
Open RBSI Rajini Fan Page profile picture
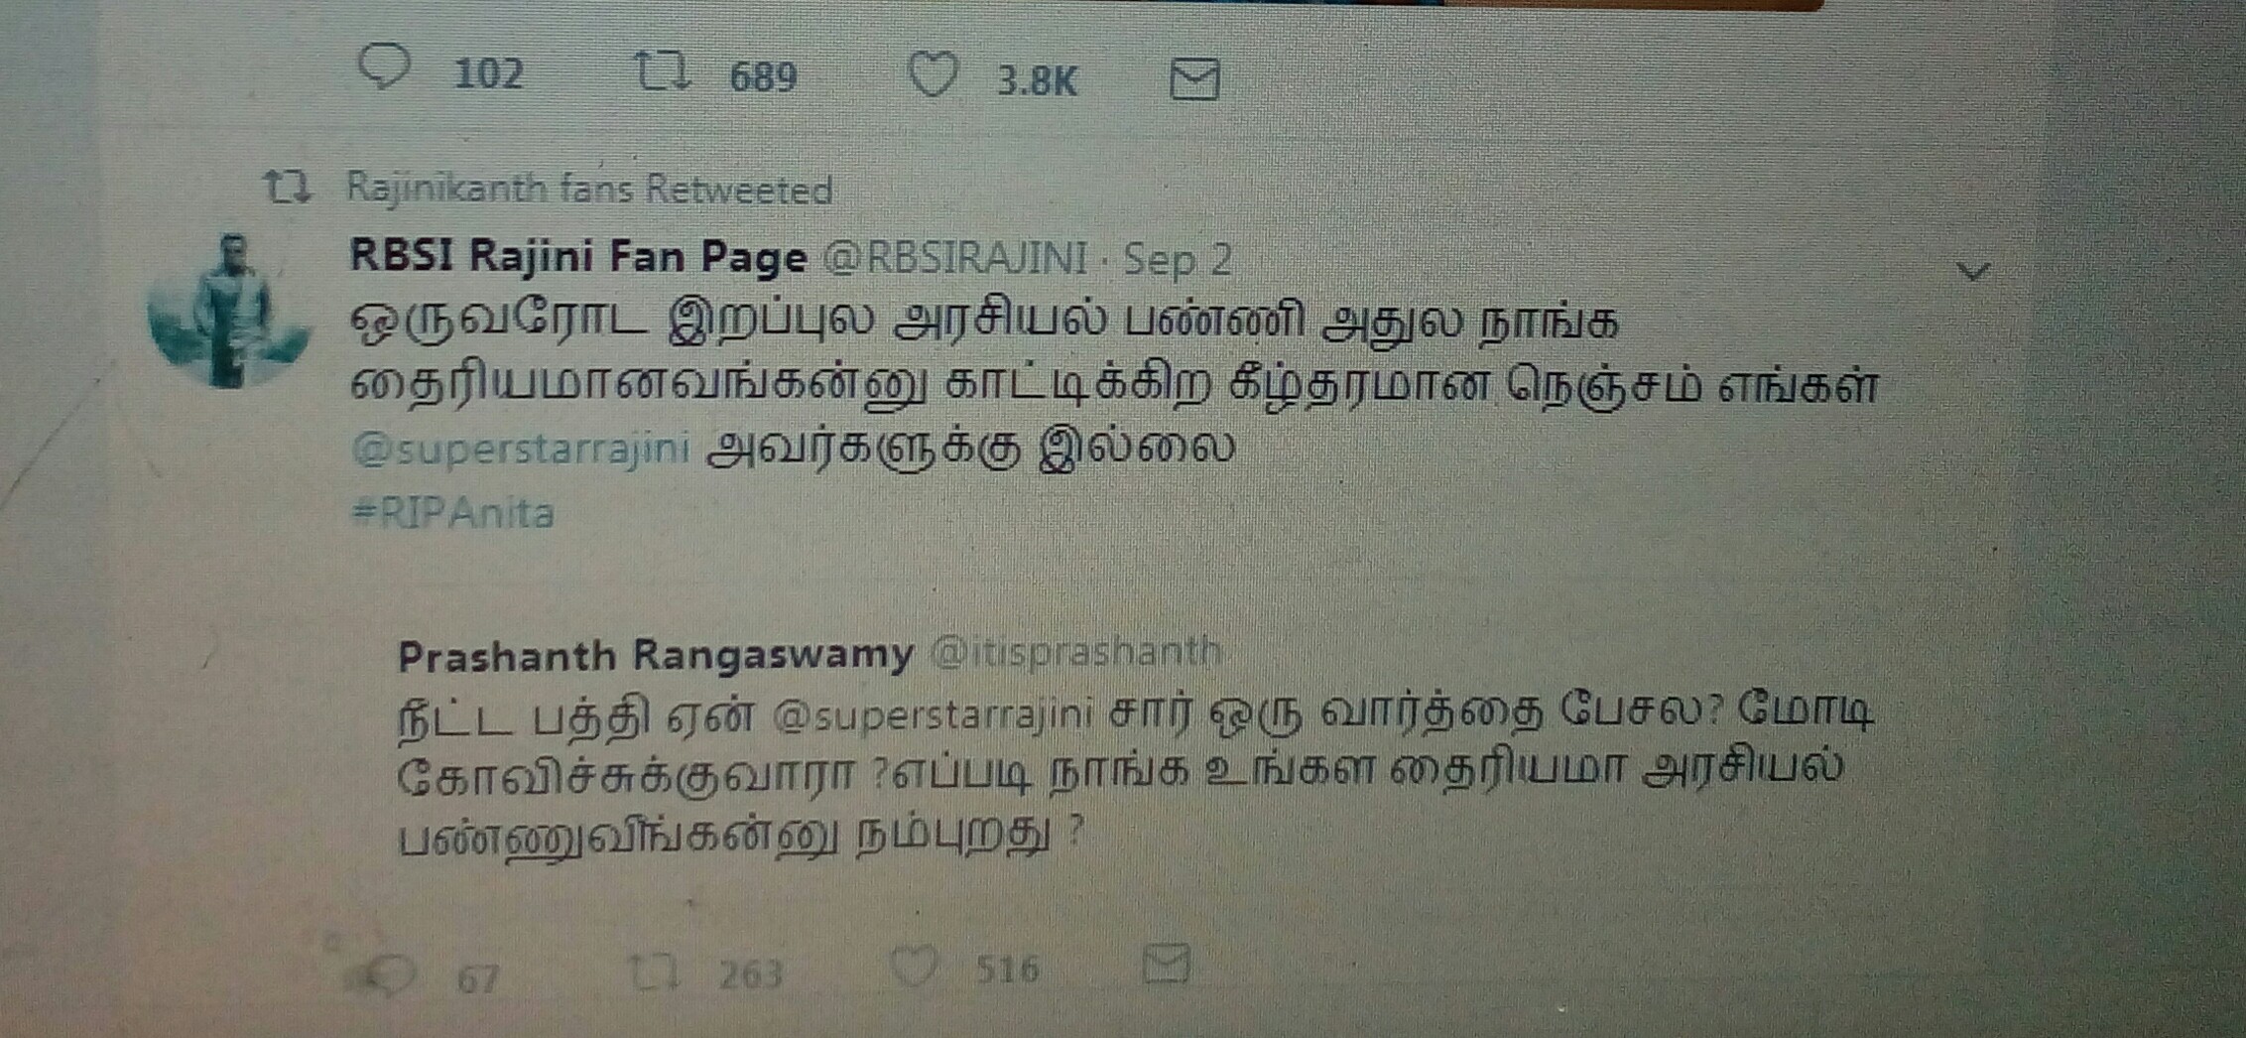coord(229,311)
